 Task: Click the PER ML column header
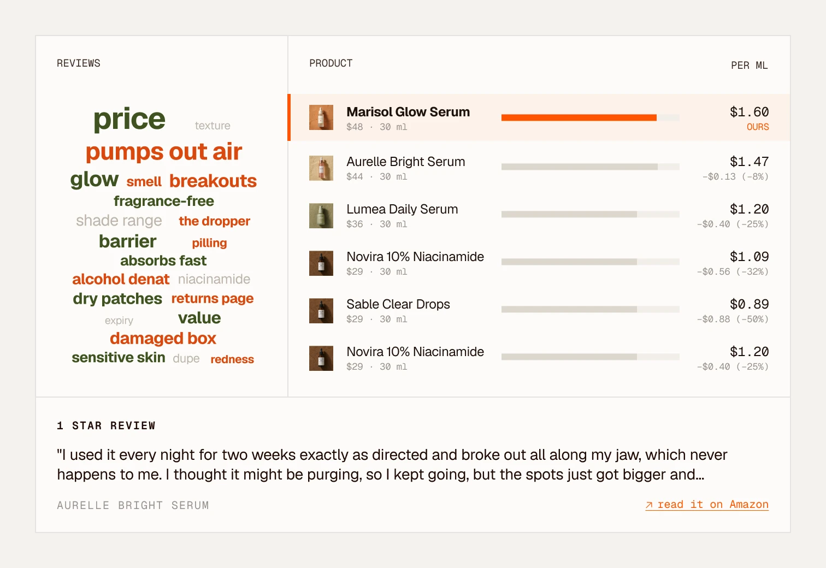pos(750,66)
